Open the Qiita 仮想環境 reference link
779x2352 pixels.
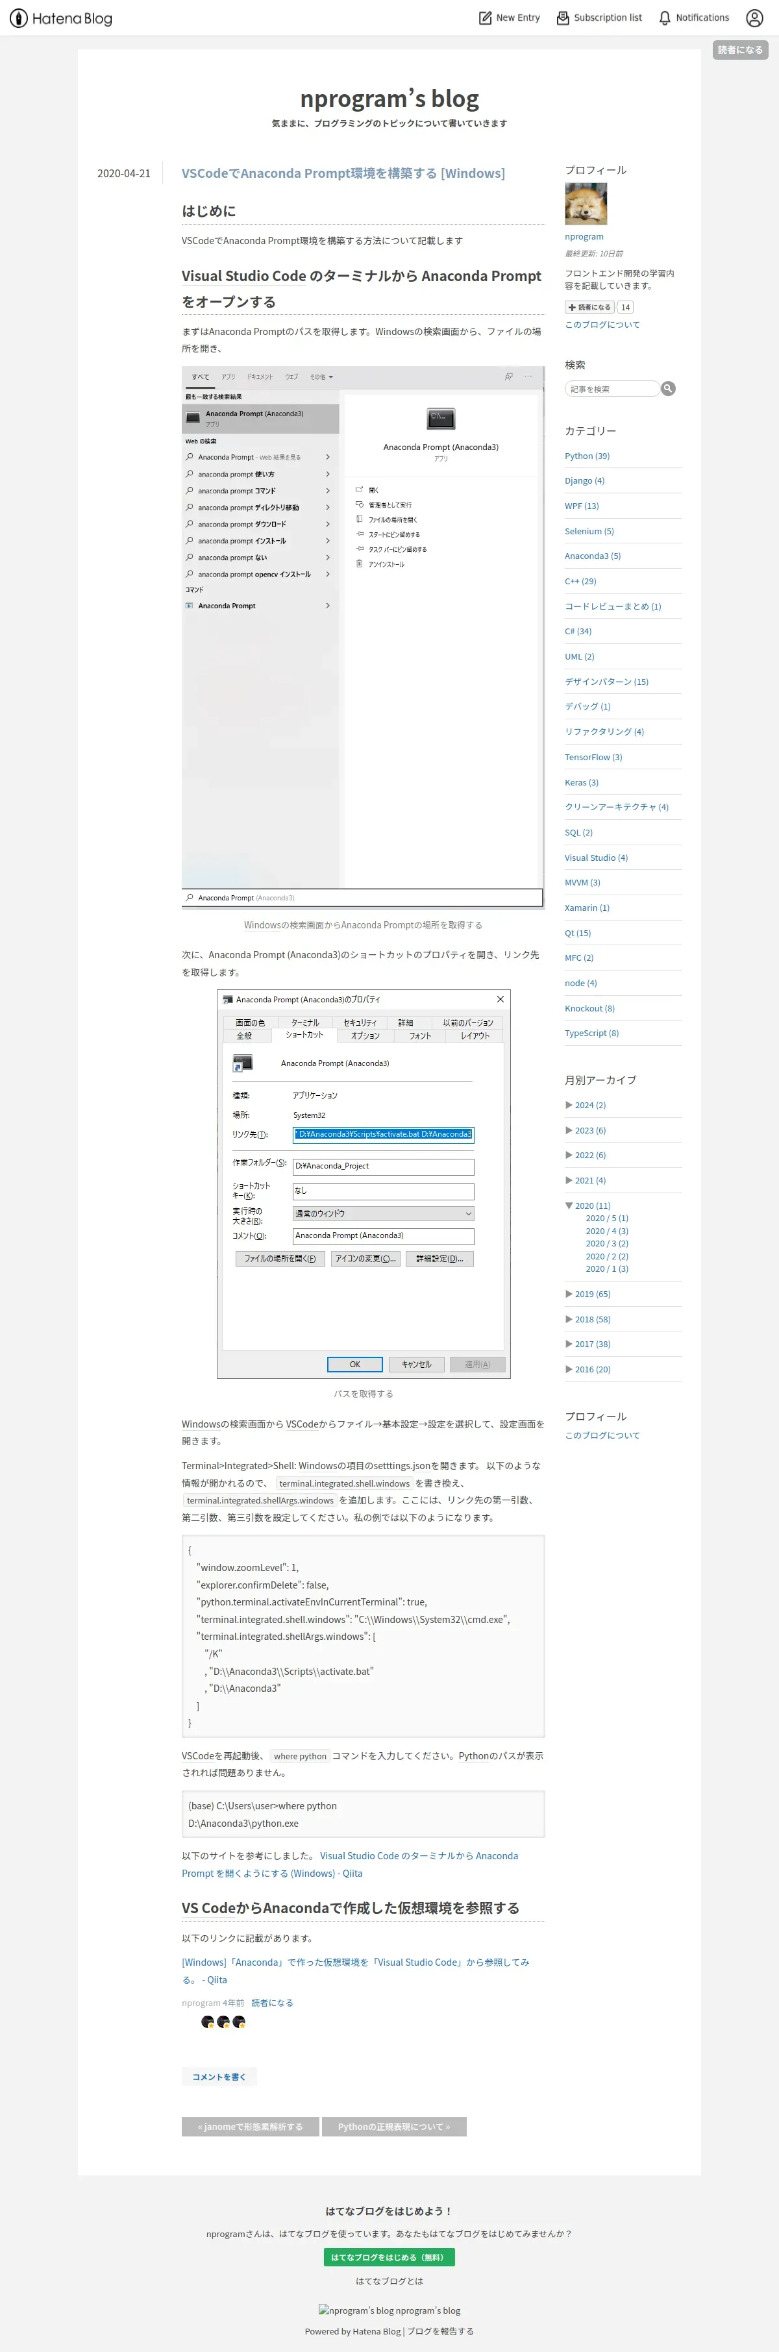(355, 1972)
